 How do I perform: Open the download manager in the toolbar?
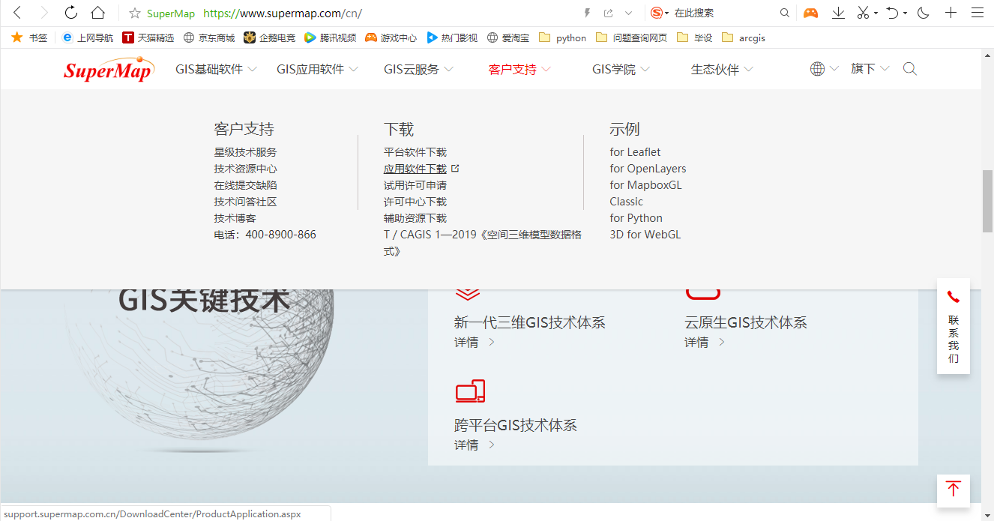[x=838, y=13]
